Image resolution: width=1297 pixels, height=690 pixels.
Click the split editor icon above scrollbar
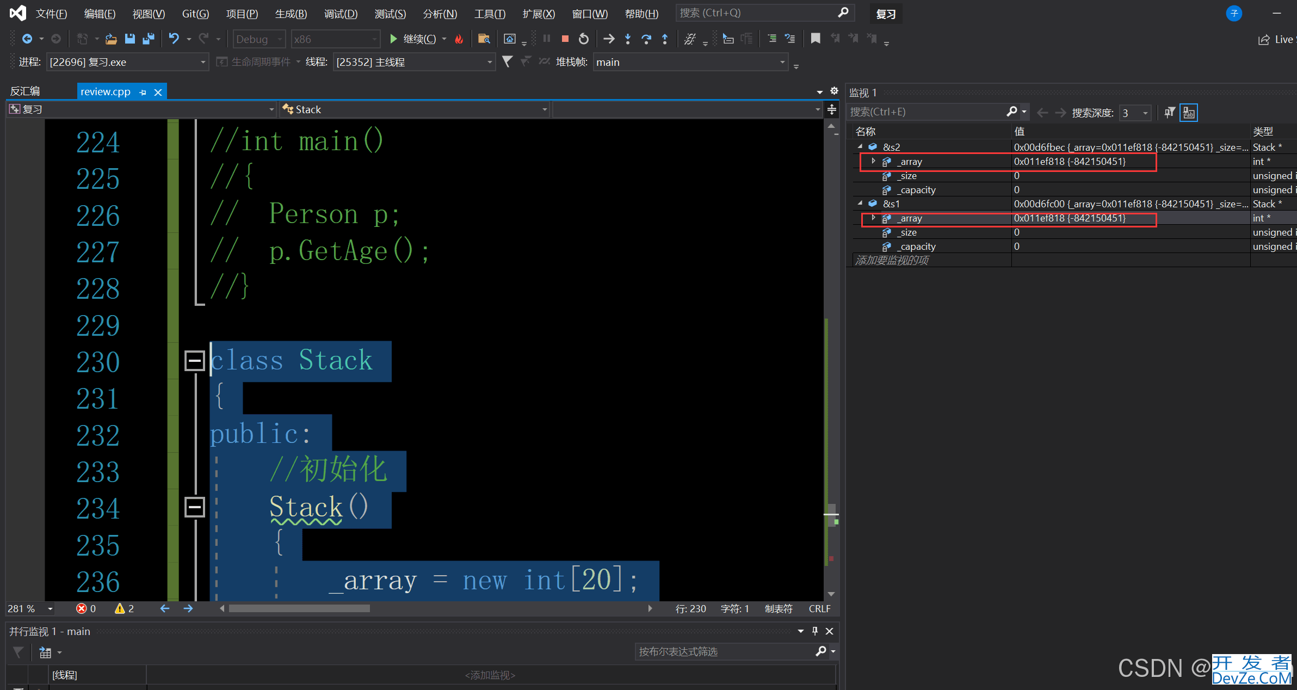[832, 110]
